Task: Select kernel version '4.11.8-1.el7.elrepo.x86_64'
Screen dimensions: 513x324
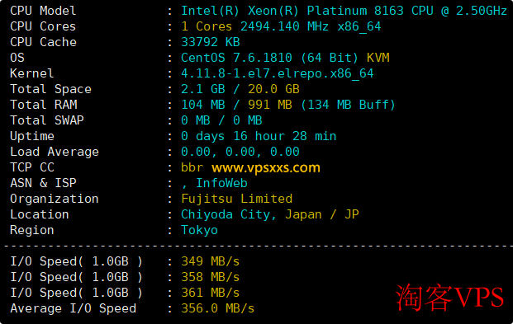Action: click(x=278, y=73)
